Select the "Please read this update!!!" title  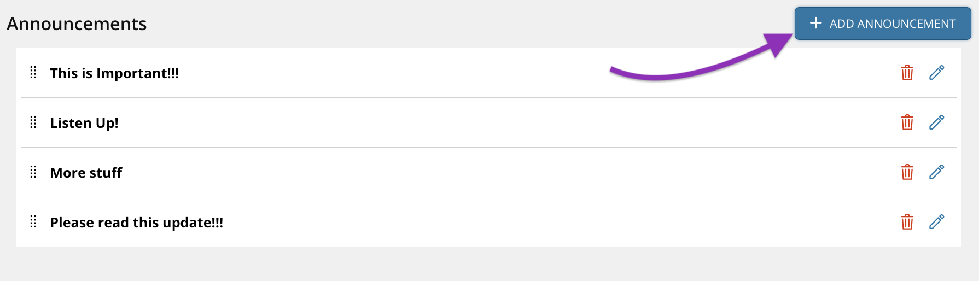pyautogui.click(x=137, y=223)
